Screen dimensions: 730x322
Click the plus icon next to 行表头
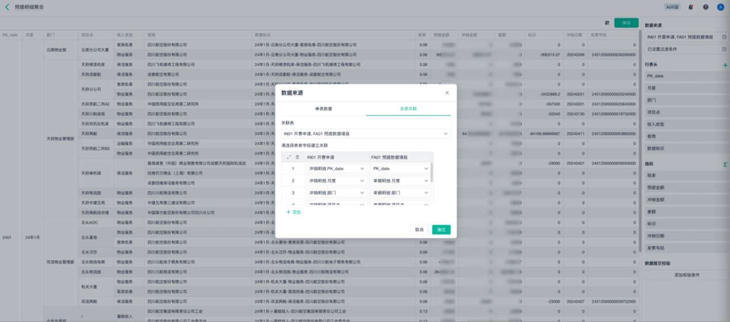(x=725, y=65)
